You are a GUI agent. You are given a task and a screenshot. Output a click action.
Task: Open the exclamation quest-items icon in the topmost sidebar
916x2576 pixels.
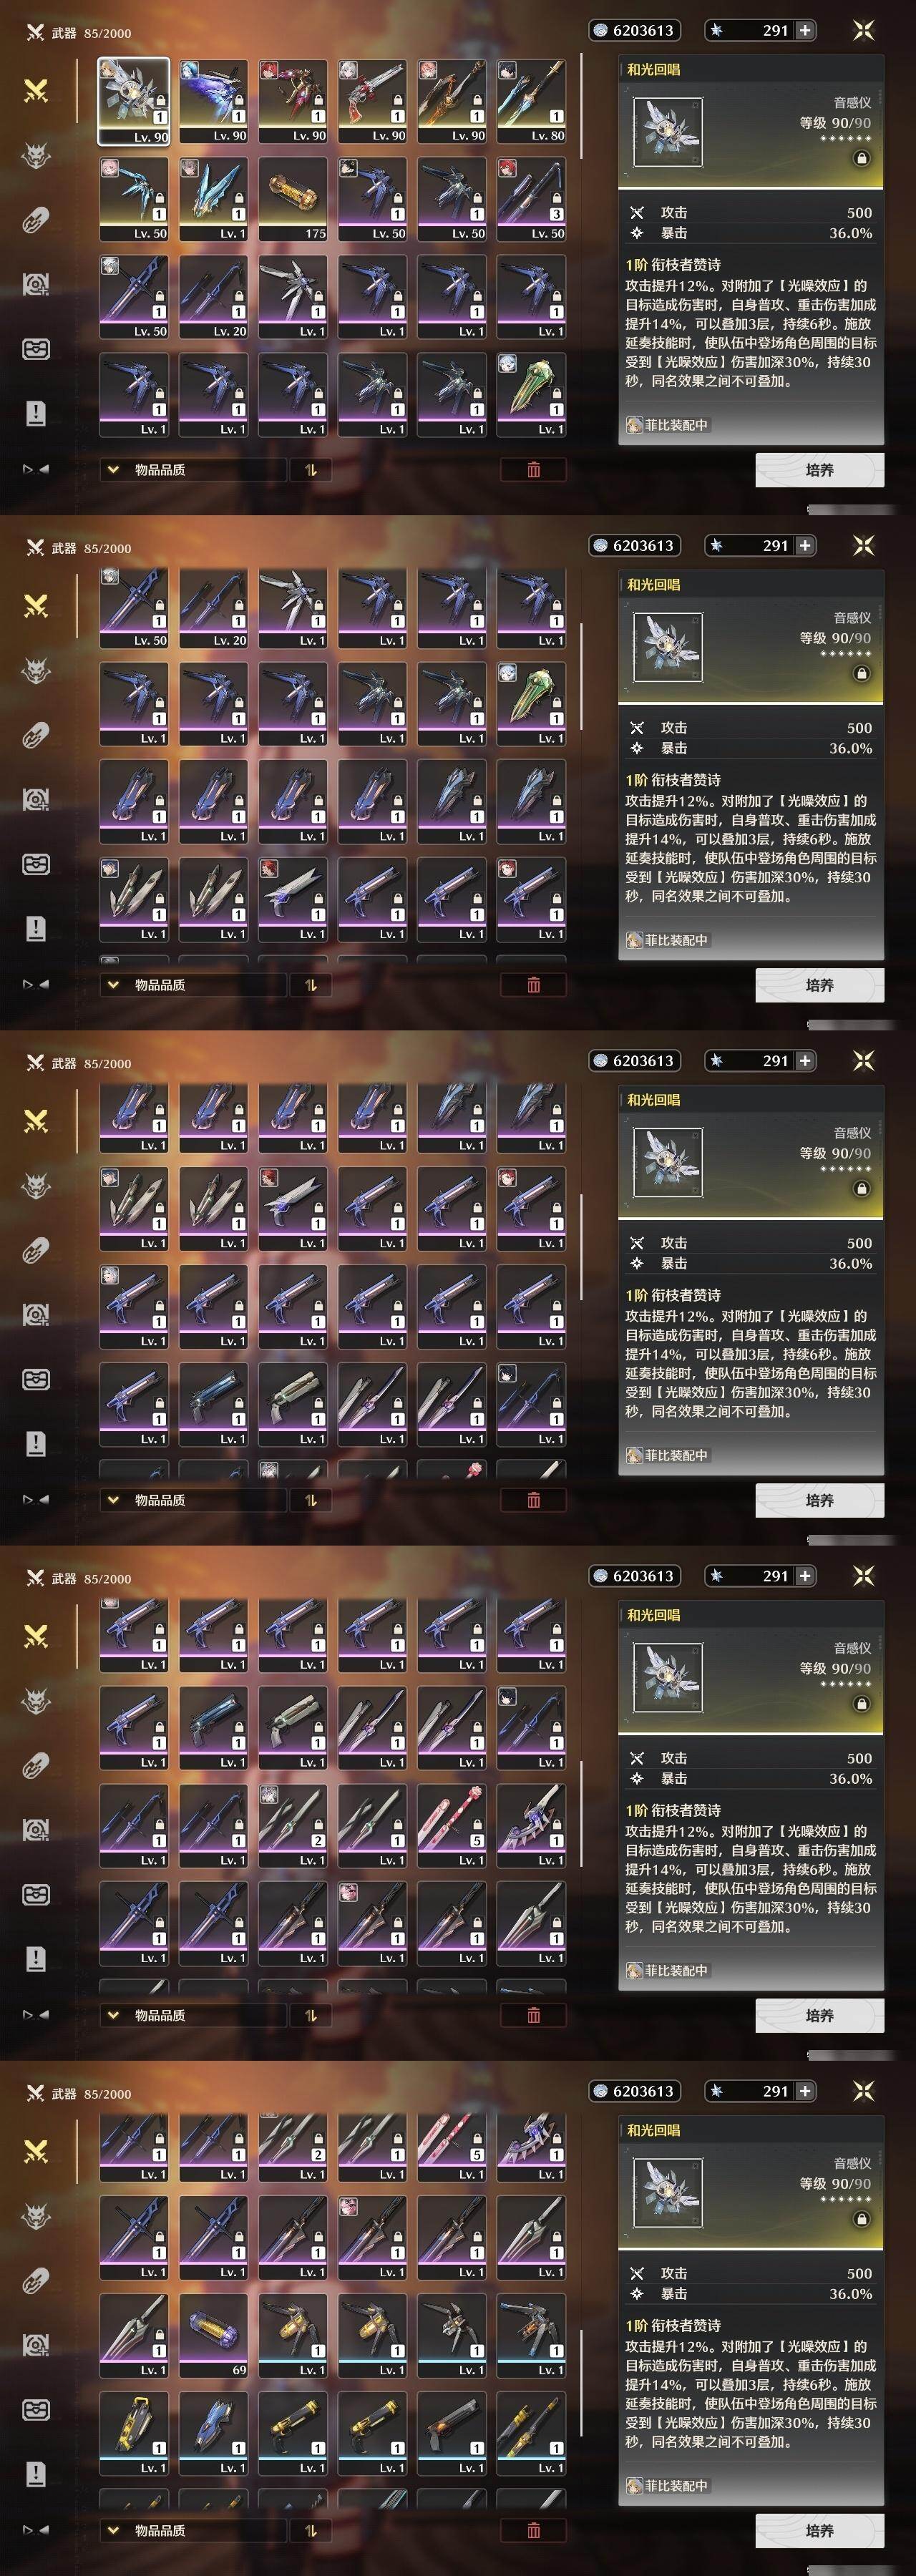[x=36, y=413]
